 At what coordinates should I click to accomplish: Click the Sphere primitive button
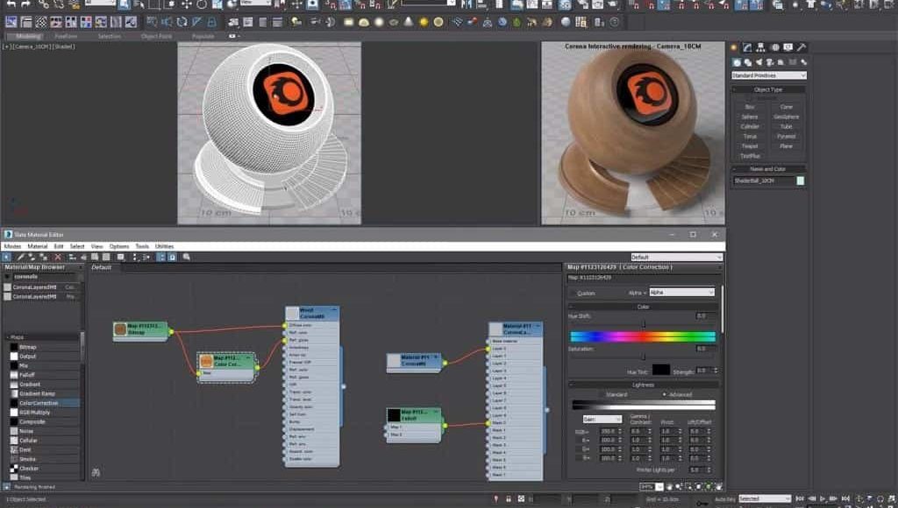[750, 116]
